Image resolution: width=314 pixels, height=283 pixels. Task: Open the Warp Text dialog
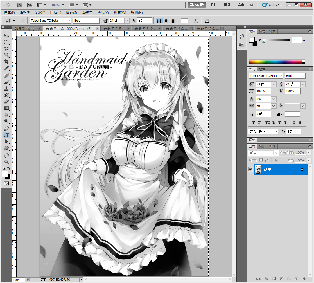[x=196, y=21]
